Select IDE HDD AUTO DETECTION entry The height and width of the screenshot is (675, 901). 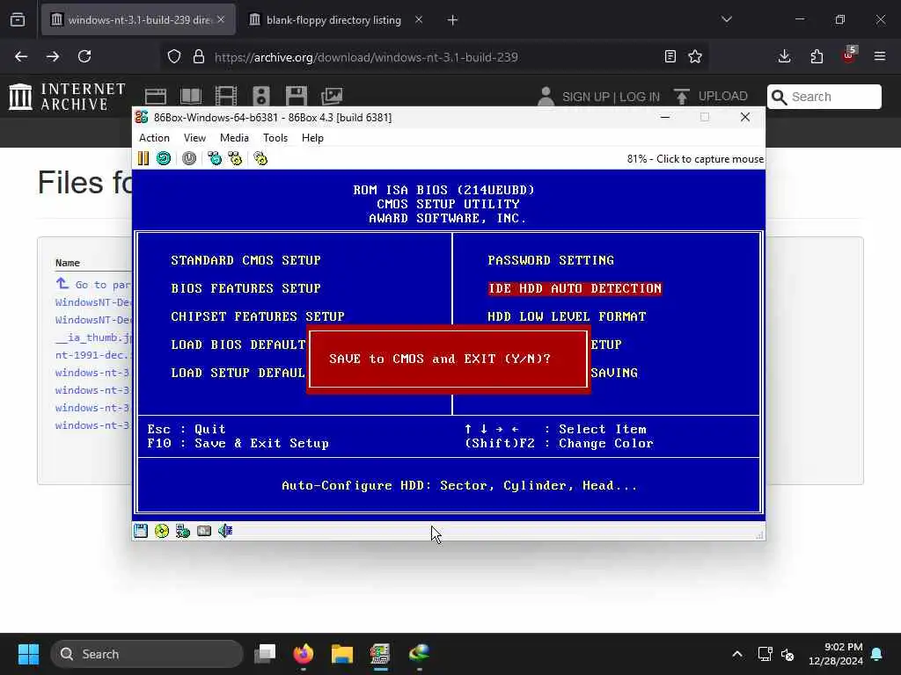575,288
